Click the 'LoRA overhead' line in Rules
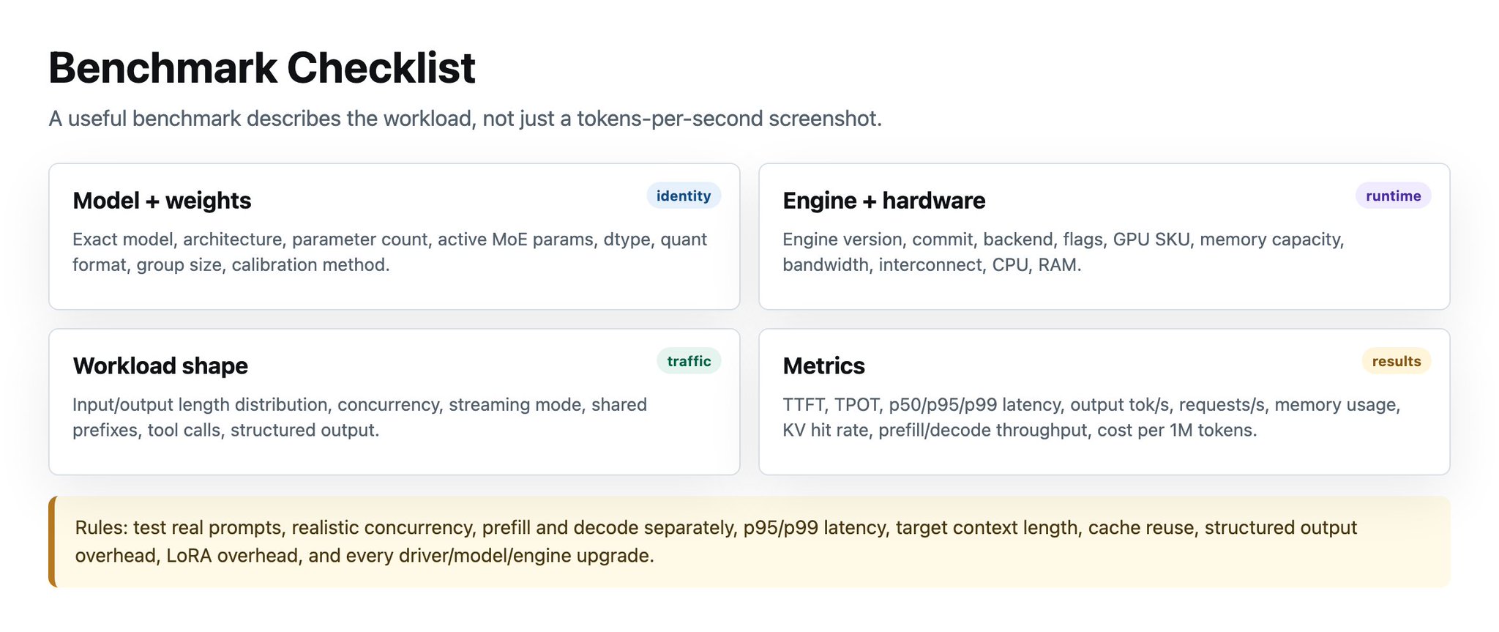The image size is (1499, 632). [365, 556]
